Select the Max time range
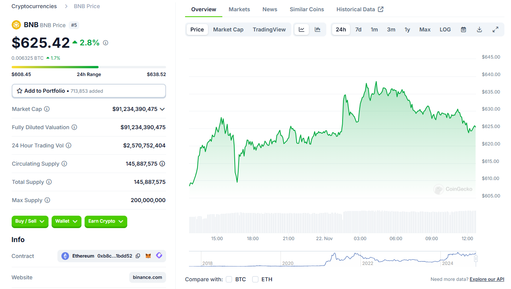The image size is (511, 289). 425,29
